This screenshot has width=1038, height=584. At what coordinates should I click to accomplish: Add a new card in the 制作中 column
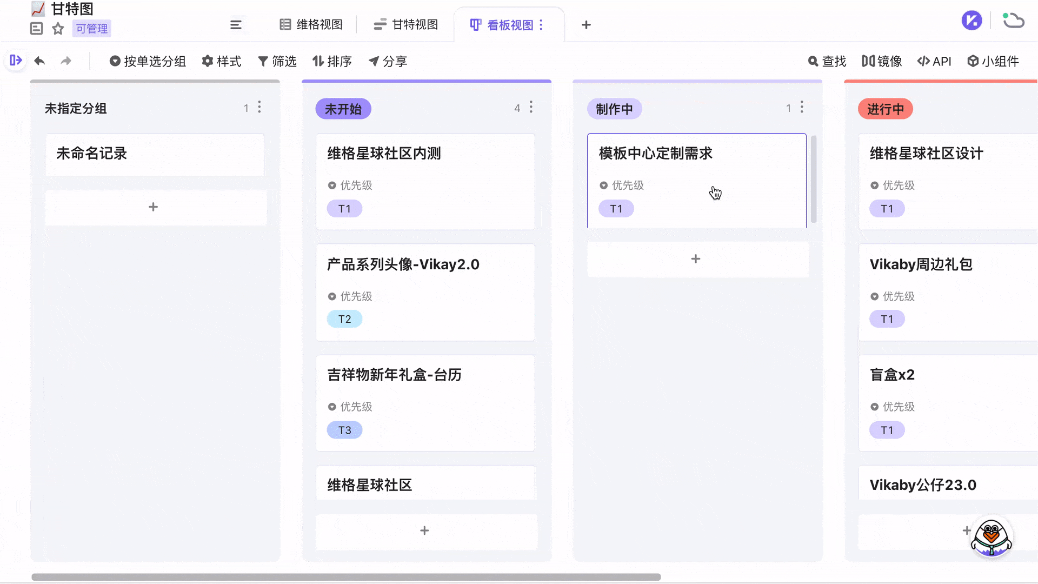[696, 258]
